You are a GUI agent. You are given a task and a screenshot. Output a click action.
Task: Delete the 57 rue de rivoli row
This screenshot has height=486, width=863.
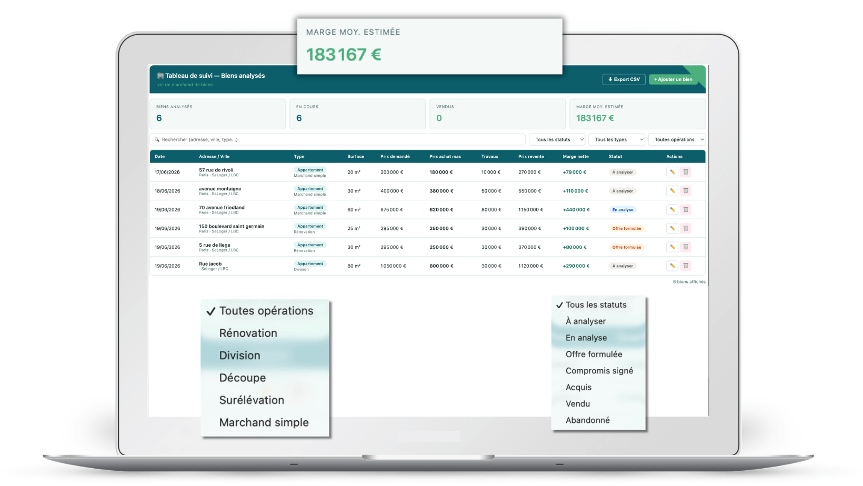(x=686, y=172)
